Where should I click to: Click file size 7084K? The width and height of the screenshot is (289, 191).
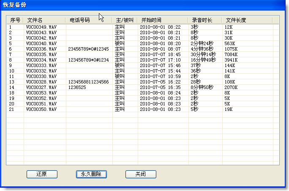[x=231, y=54]
